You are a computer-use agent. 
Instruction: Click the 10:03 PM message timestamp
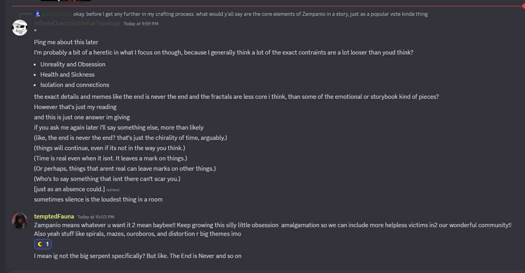click(96, 217)
